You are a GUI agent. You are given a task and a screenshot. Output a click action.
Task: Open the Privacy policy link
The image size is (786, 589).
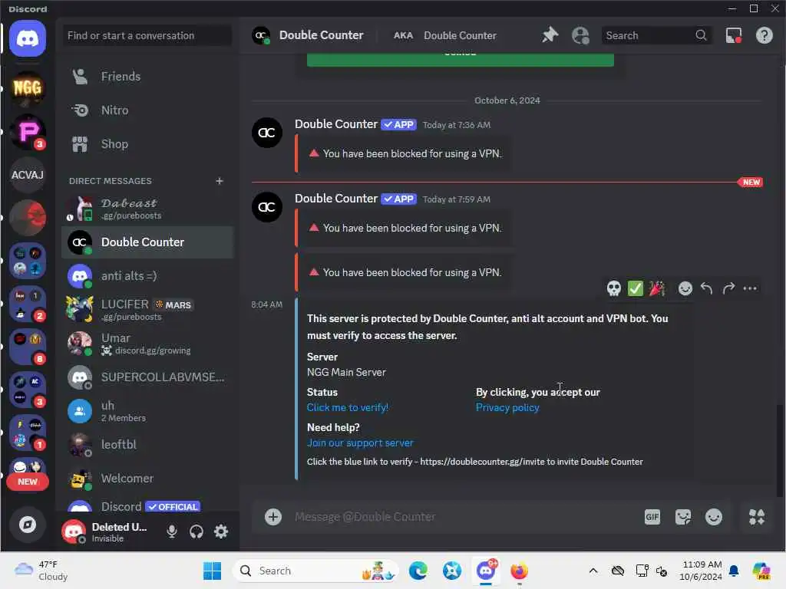[x=507, y=408]
